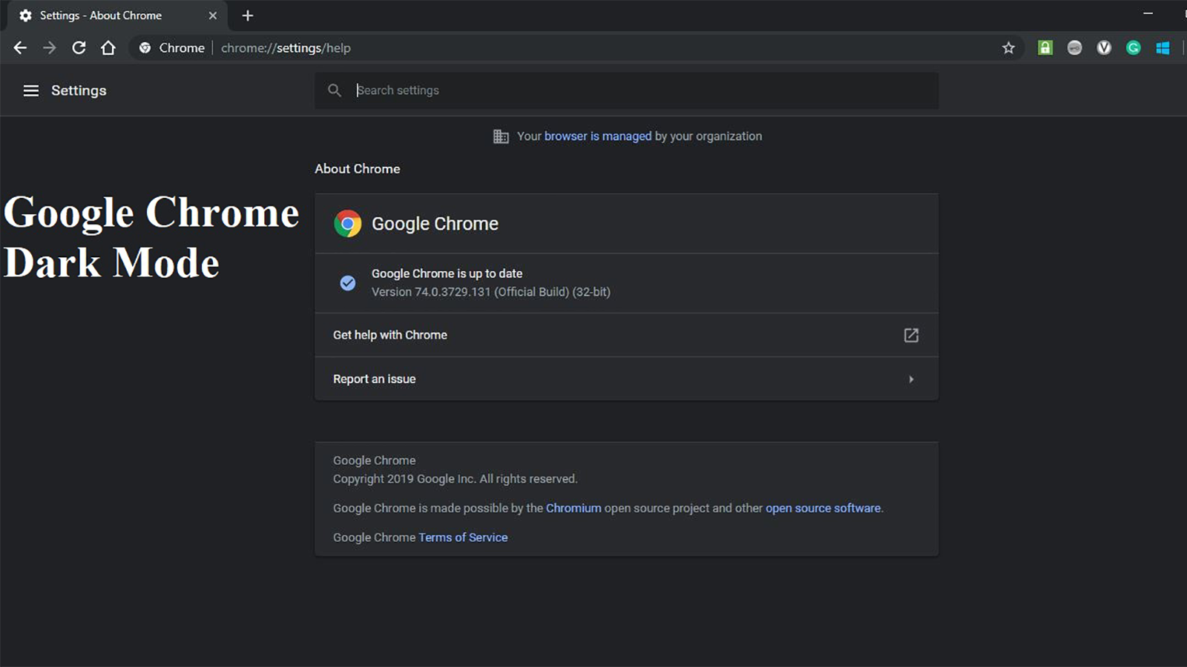Open the password manager key extension
Image resolution: width=1187 pixels, height=667 pixels.
(1074, 47)
